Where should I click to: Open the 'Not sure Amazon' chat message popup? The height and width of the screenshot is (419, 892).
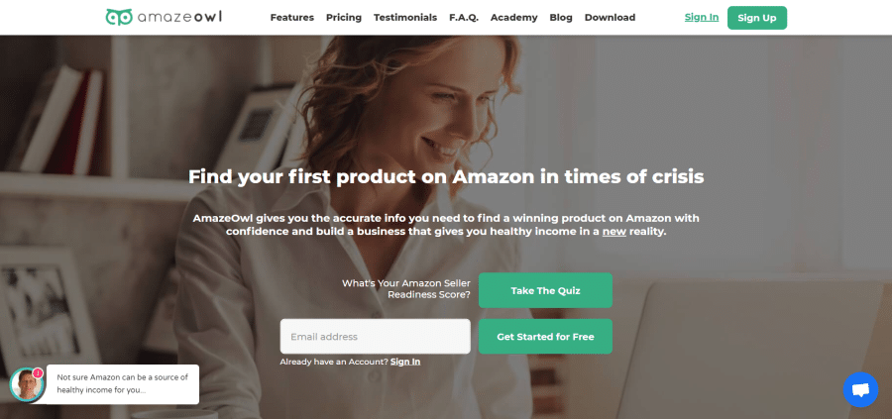(x=122, y=384)
